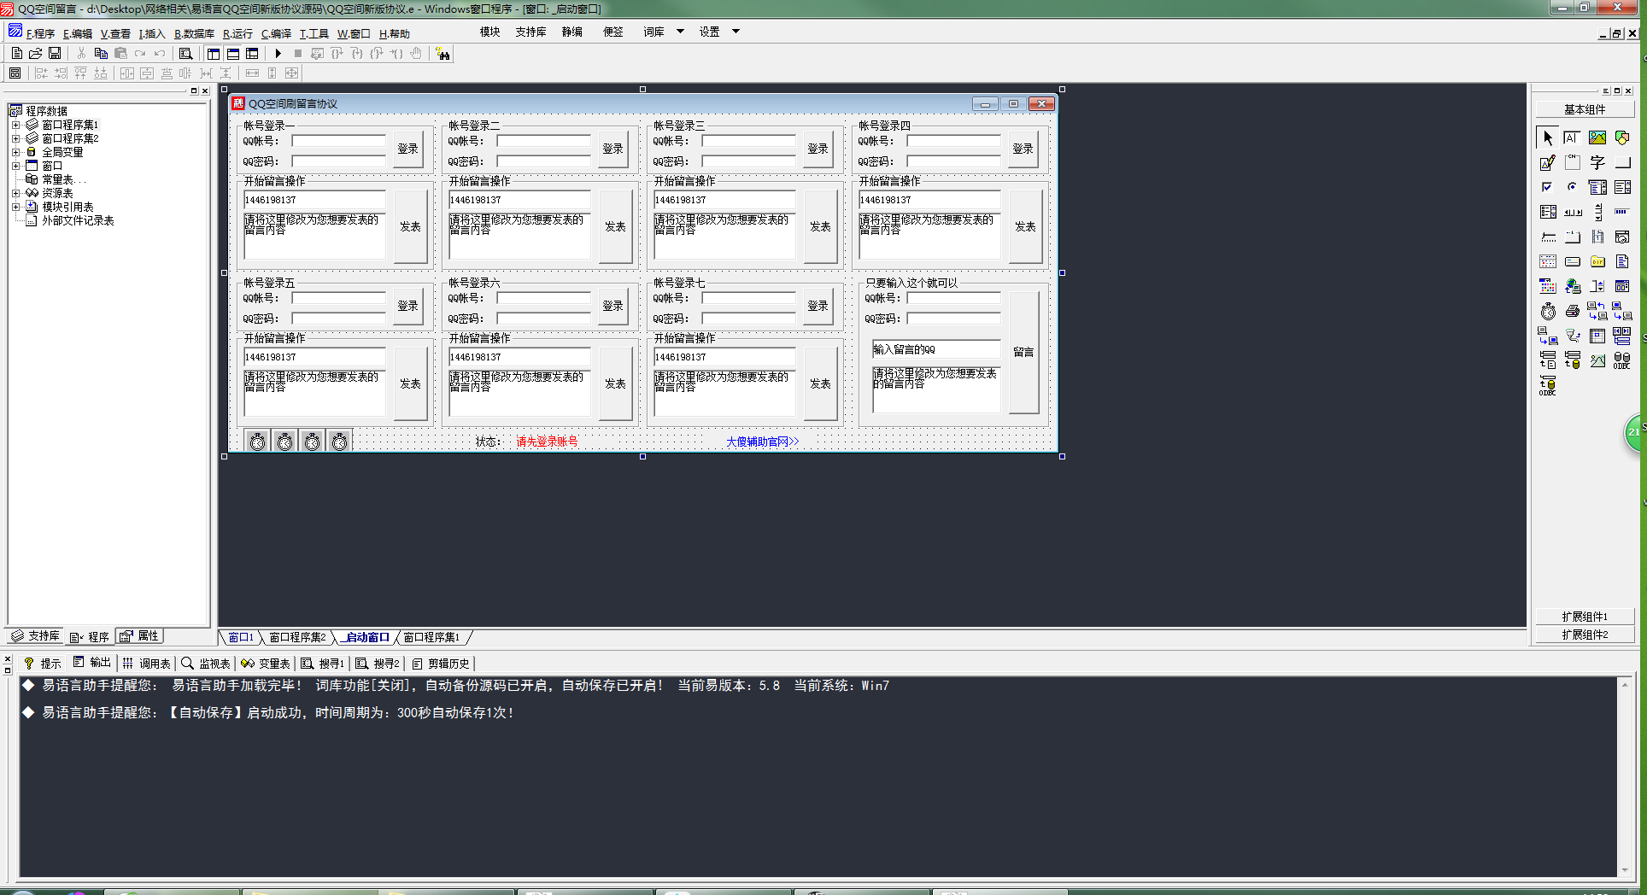Select the Button component tool
The width and height of the screenshot is (1647, 895).
[x=1622, y=162]
